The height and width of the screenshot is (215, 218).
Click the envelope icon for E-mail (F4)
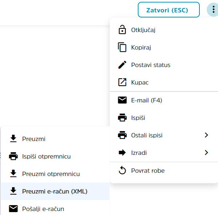pos(122,100)
